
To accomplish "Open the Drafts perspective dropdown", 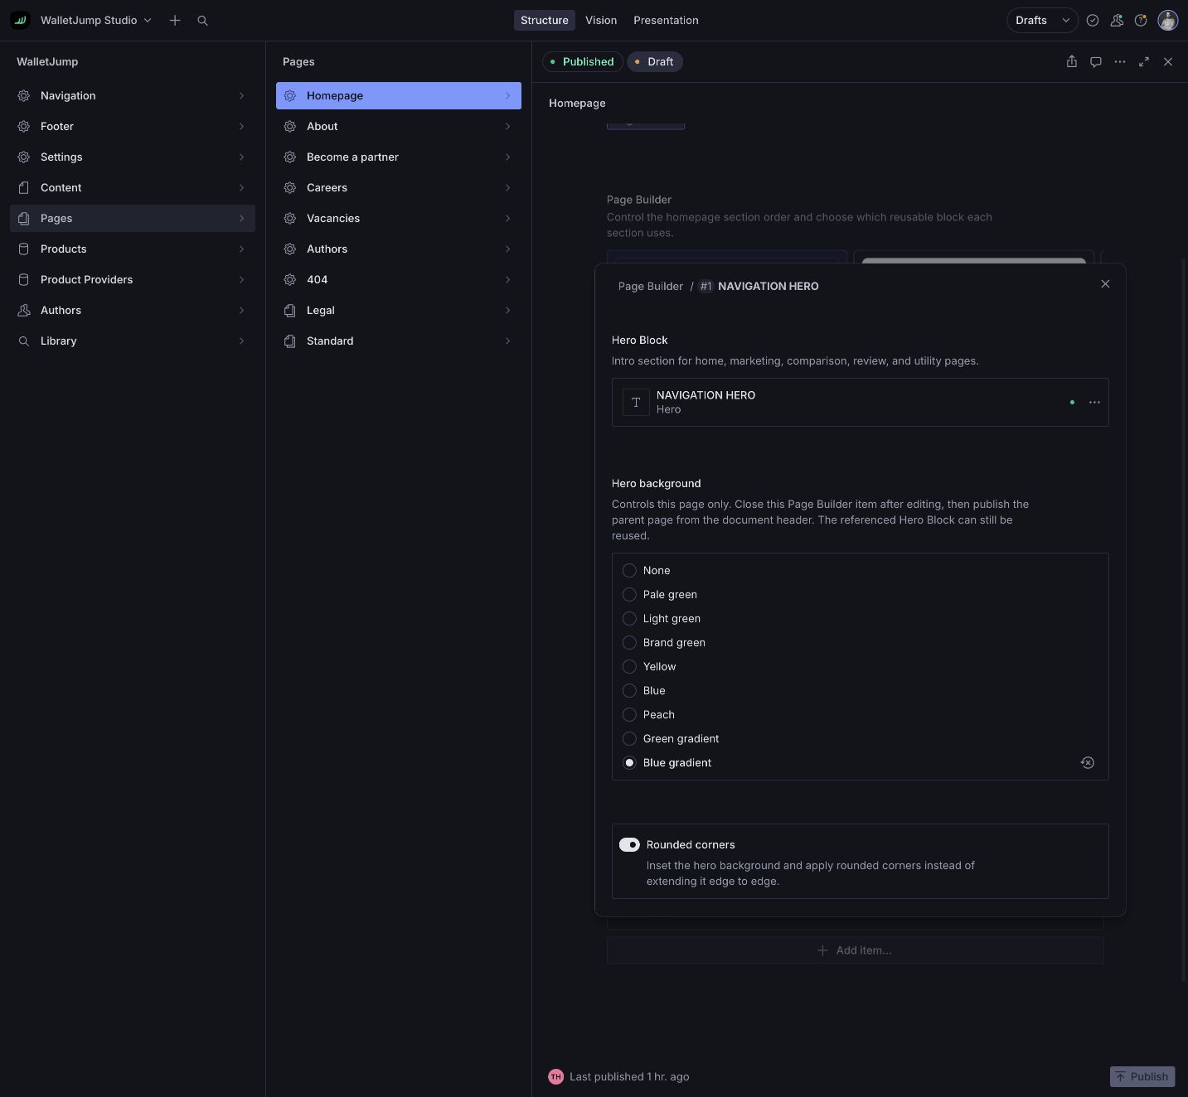I will point(1042,20).
